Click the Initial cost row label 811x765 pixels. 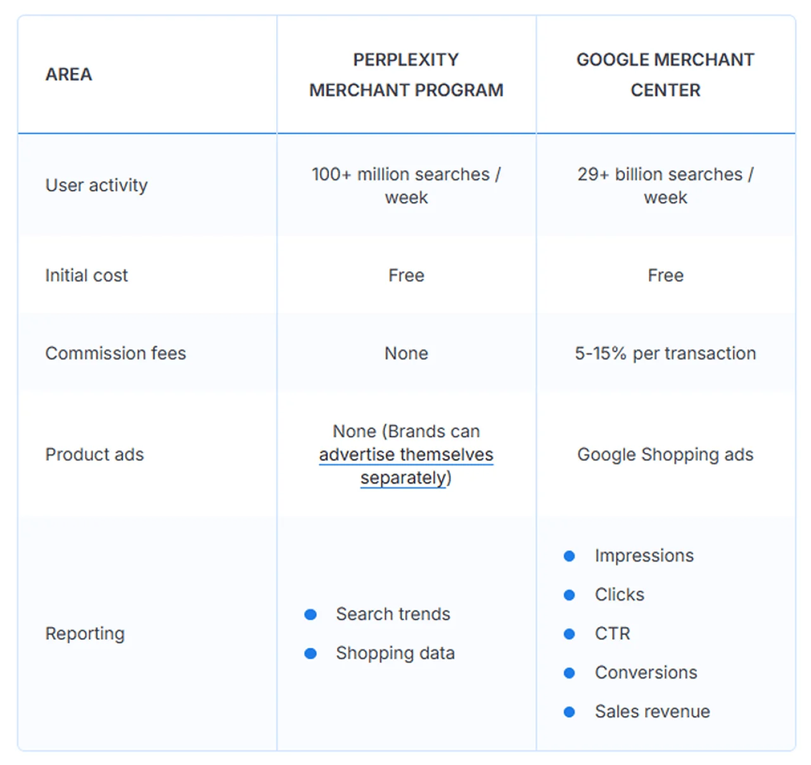point(86,276)
